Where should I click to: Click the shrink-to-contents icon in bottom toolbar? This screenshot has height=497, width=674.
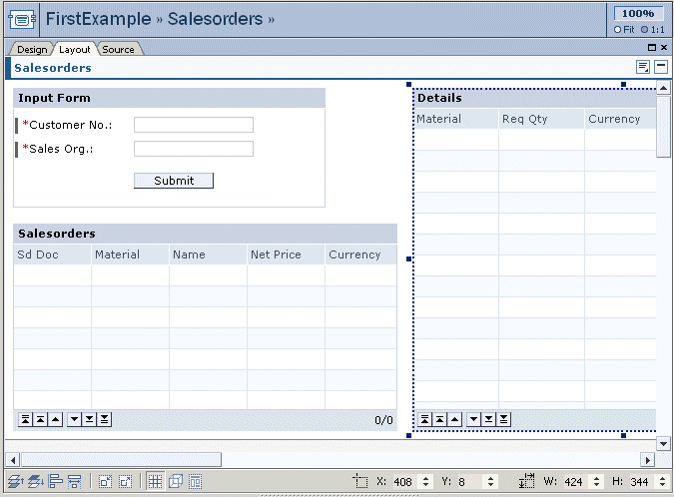[105, 482]
